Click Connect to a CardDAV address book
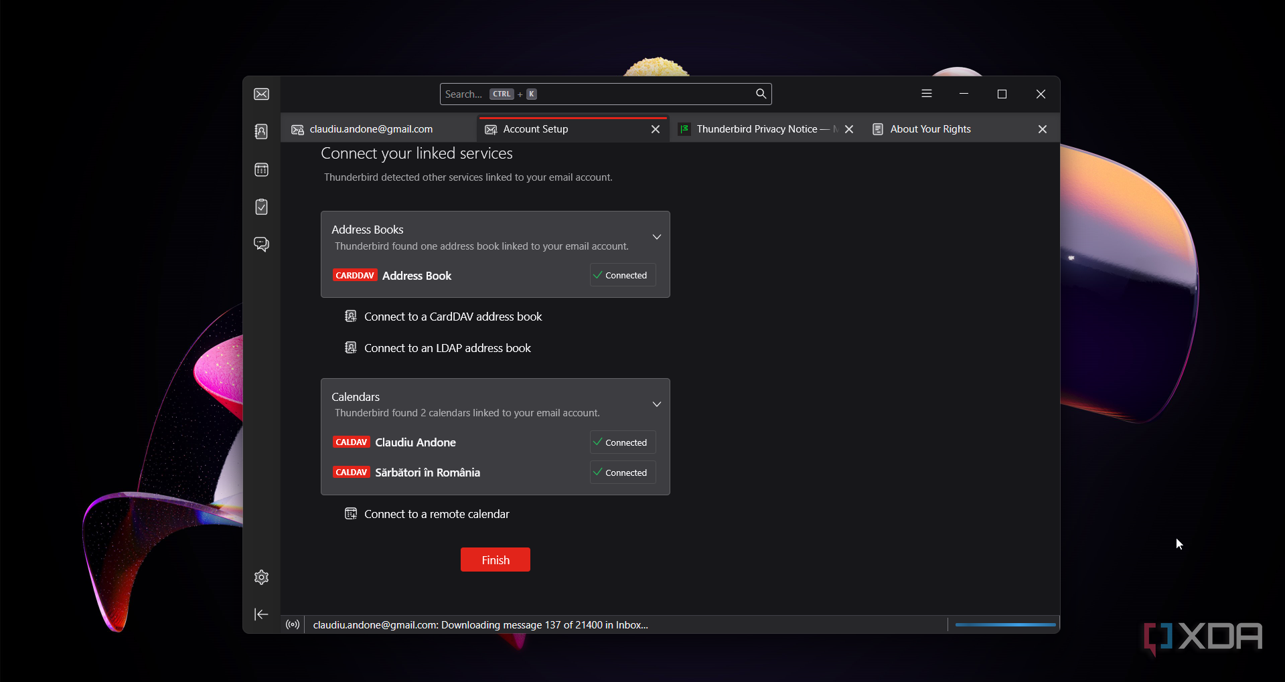This screenshot has height=682, width=1285. (x=443, y=317)
